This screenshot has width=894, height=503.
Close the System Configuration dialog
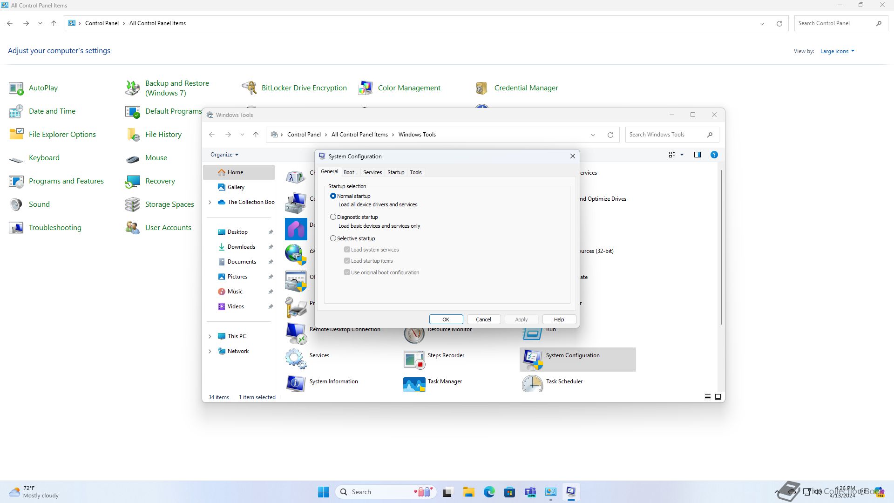[x=573, y=156]
